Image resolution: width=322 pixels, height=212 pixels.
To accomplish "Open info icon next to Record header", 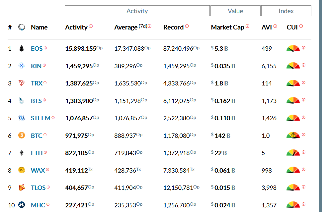I will 187,26.
